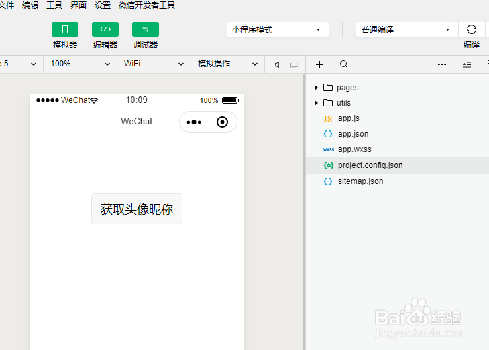Screen dimensions: 489x350
Task: Click the braces icon beside app.json
Action: click(x=328, y=134)
